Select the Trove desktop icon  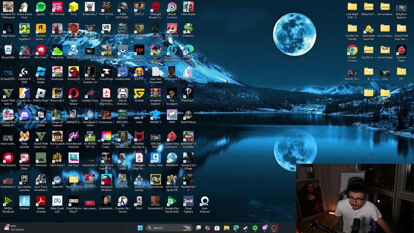(x=74, y=9)
